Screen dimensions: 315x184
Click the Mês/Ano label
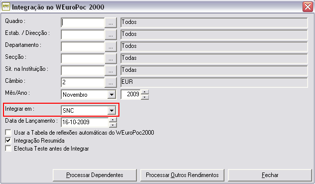[17, 93]
